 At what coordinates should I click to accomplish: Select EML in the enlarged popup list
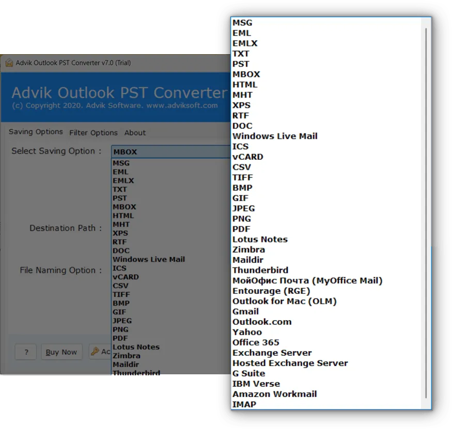click(242, 33)
